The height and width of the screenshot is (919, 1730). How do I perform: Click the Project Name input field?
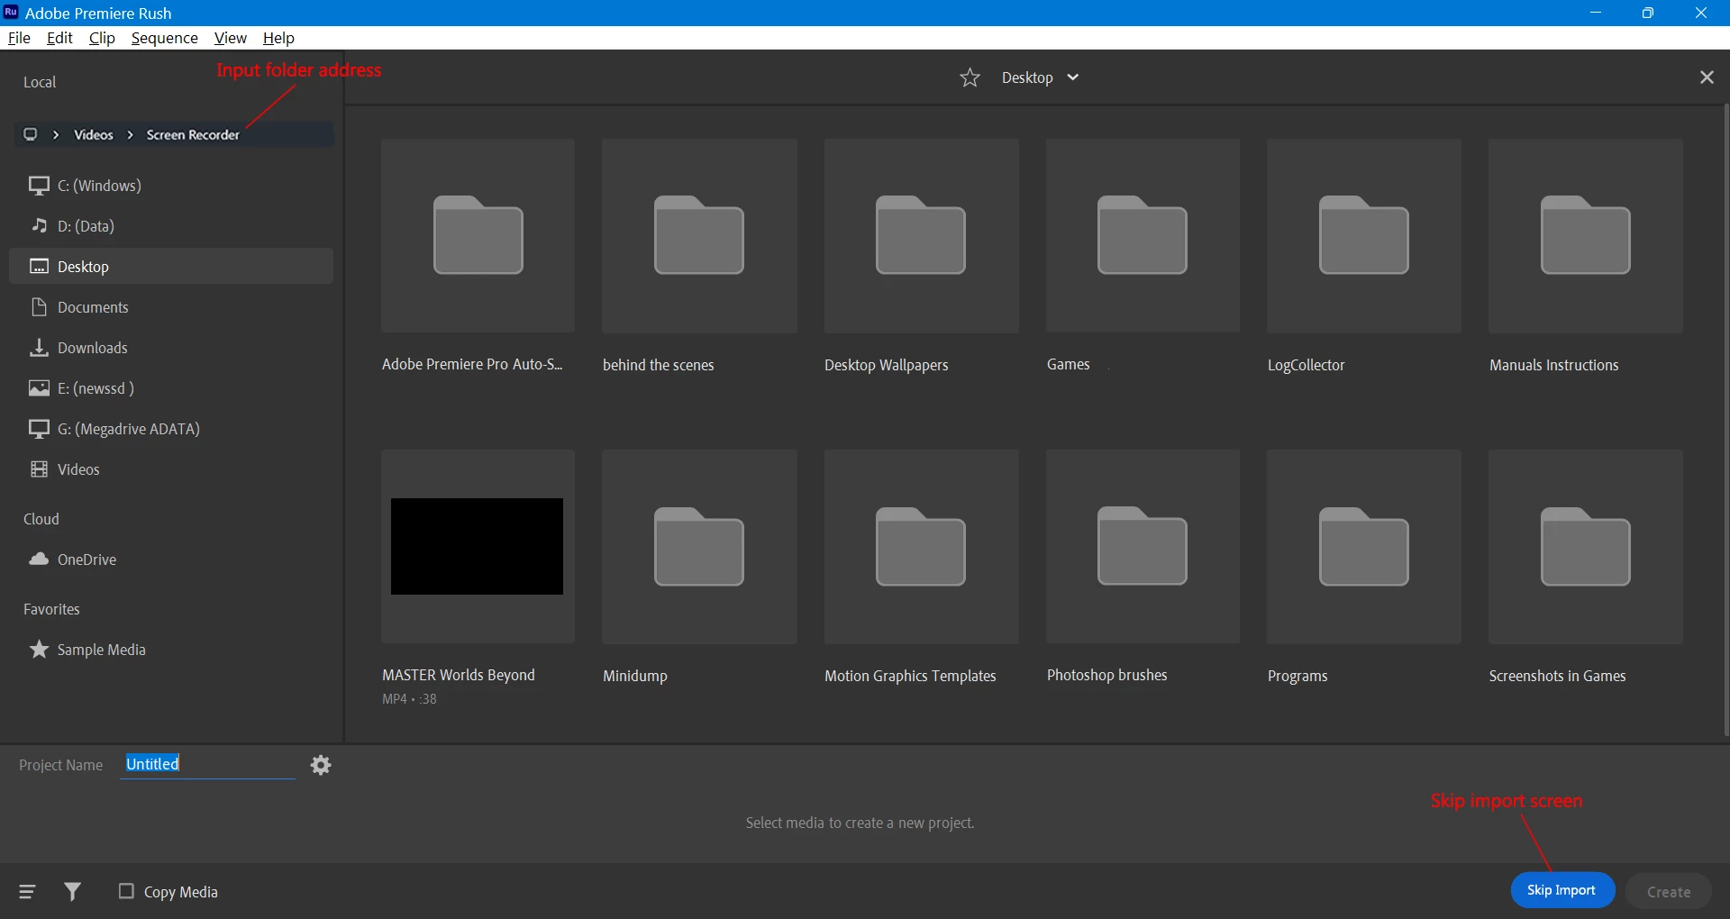tap(207, 765)
